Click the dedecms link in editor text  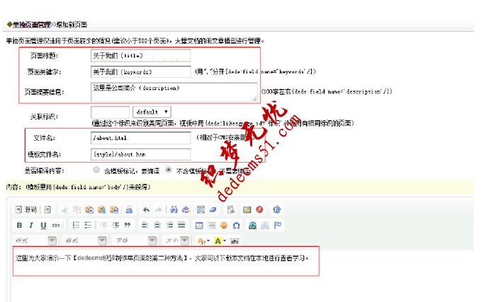pos(91,258)
